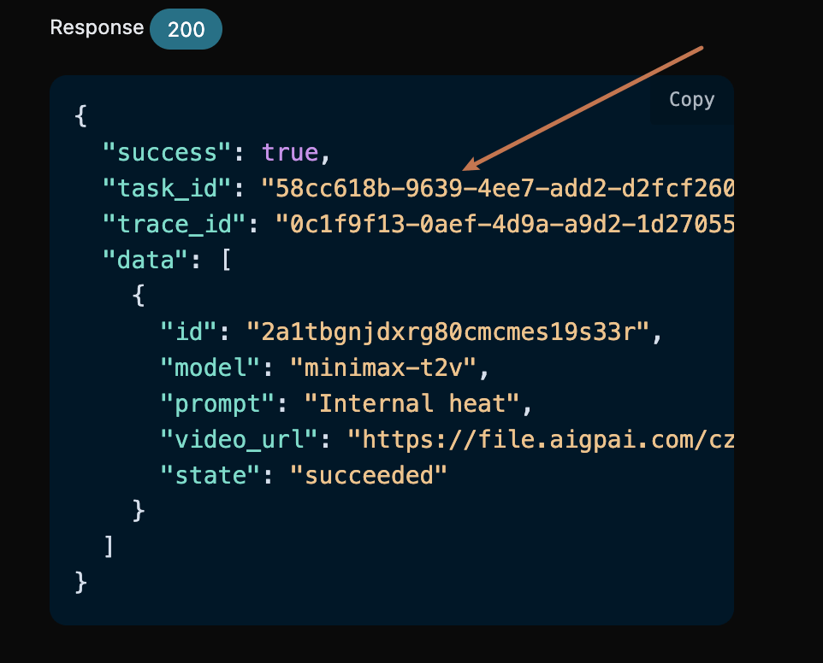Click the trace_id value starting with 0c1f9f13
This screenshot has height=663, width=823.
pos(503,224)
